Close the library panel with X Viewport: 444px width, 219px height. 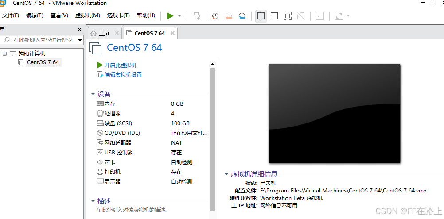pyautogui.click(x=80, y=30)
